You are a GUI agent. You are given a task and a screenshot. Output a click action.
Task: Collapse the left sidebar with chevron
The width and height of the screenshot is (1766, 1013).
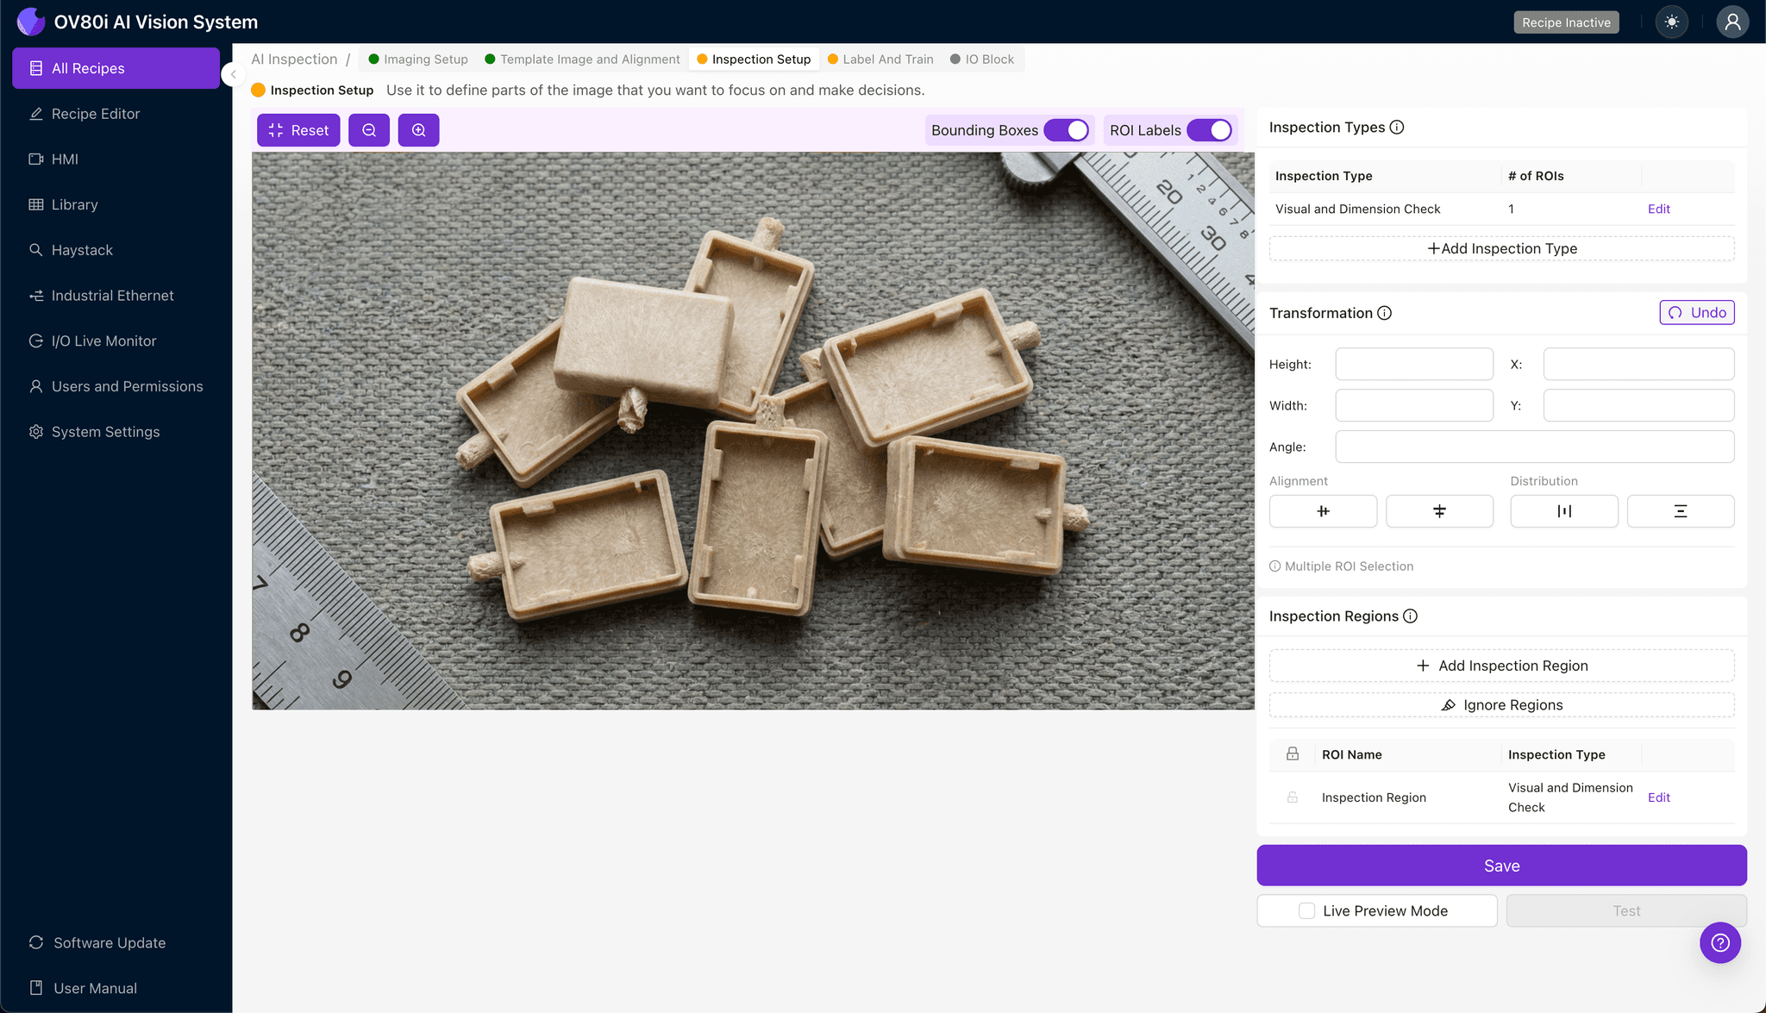pyautogui.click(x=233, y=74)
